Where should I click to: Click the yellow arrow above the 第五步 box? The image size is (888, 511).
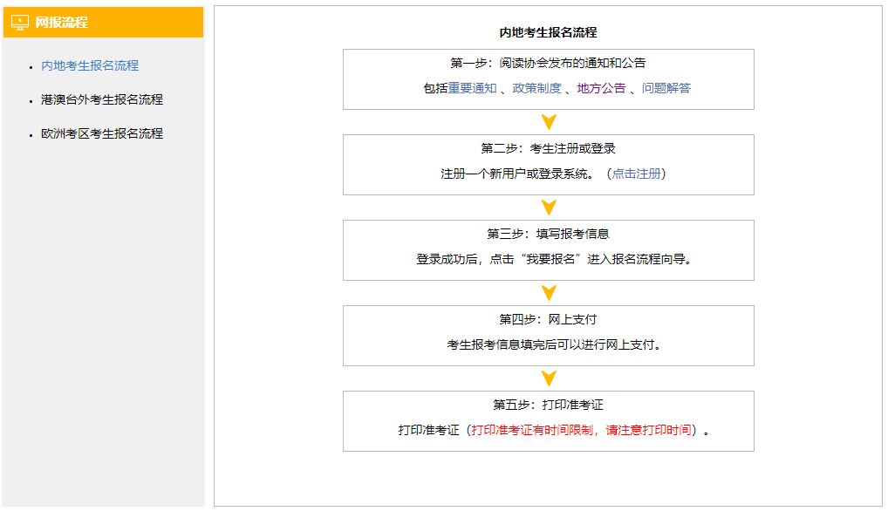(549, 378)
